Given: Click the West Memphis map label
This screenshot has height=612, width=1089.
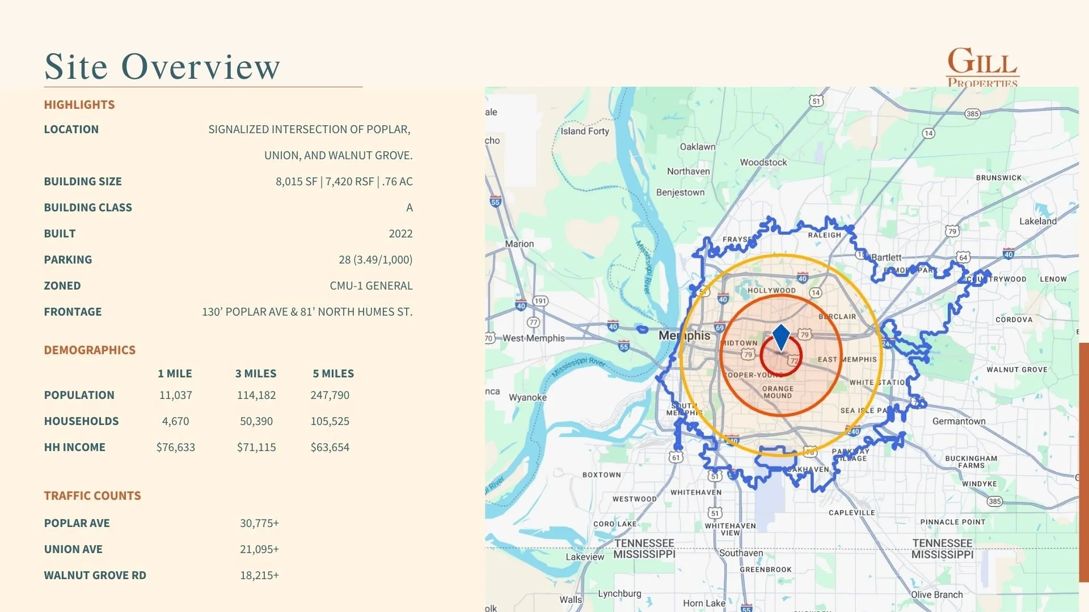Looking at the screenshot, I should click(533, 338).
